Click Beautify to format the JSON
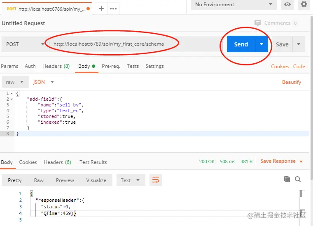The width and height of the screenshot is (313, 226). tap(292, 82)
